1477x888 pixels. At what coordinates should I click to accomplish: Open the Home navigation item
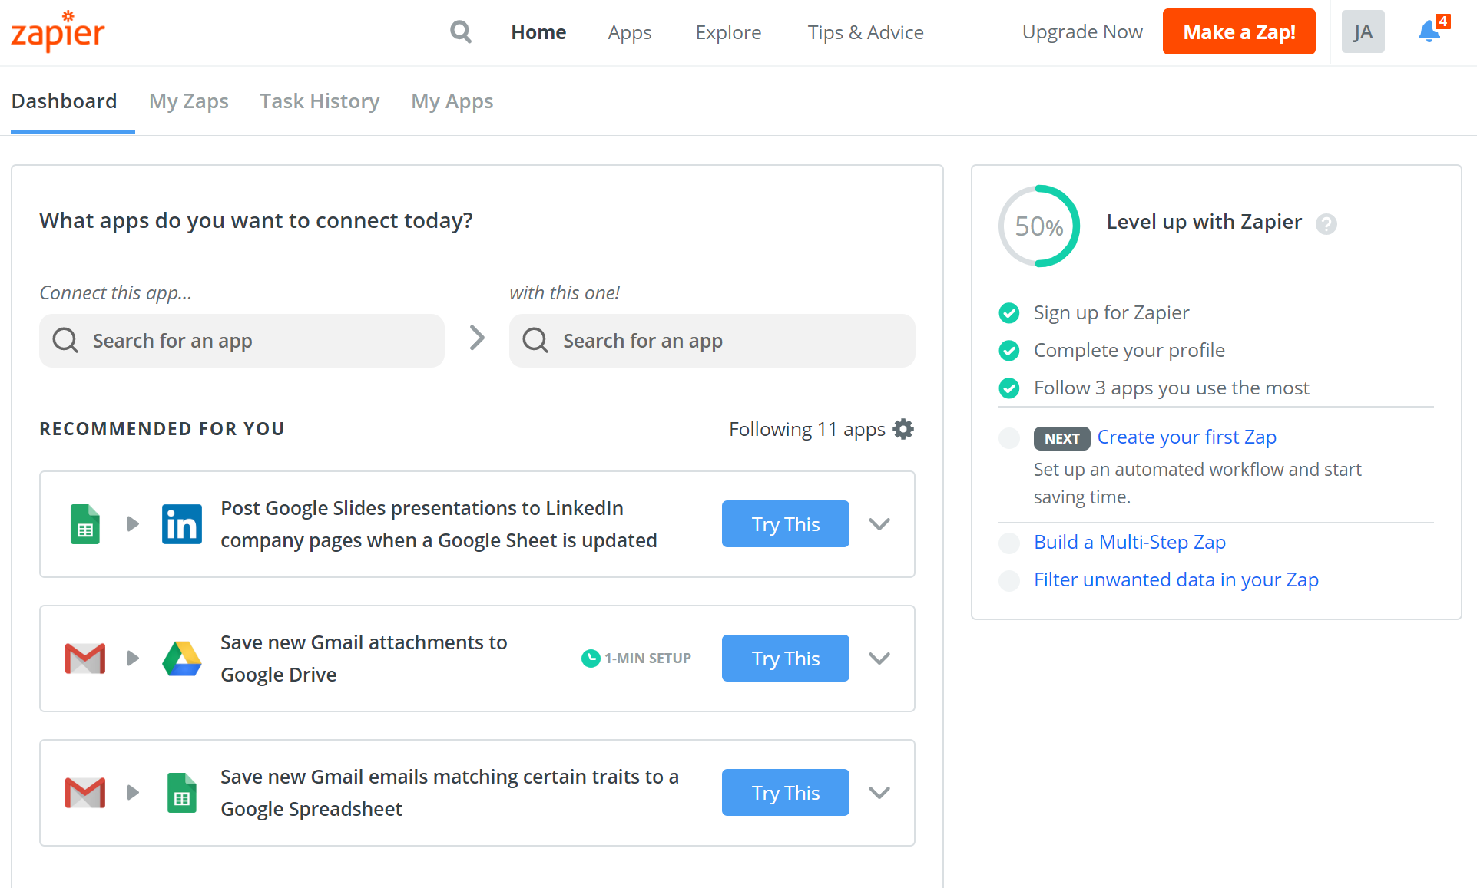538,32
